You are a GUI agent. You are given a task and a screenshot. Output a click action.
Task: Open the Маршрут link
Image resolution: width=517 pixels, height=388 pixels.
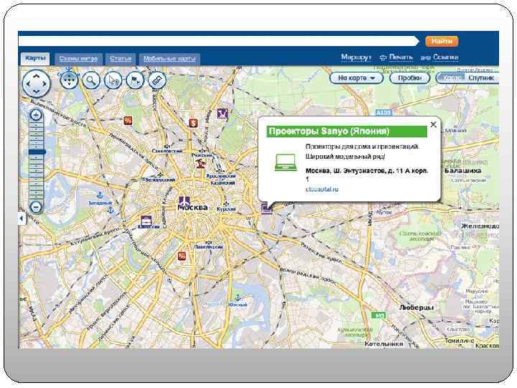[356, 57]
